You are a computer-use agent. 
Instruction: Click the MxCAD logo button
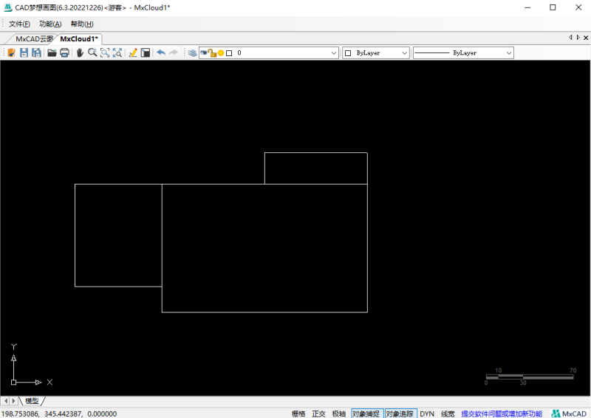point(568,414)
